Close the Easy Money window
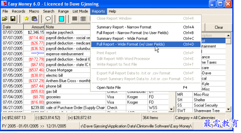This screenshot has height=133, width=241. 228,4
